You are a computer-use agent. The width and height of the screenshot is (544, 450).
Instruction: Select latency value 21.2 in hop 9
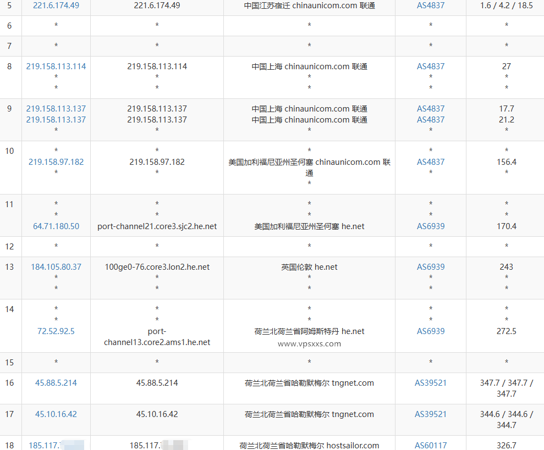click(506, 120)
